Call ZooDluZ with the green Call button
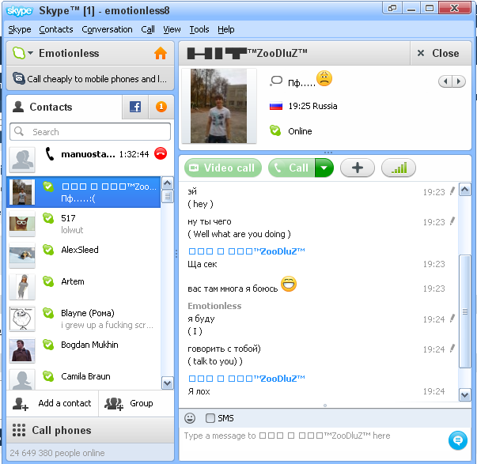 point(291,168)
